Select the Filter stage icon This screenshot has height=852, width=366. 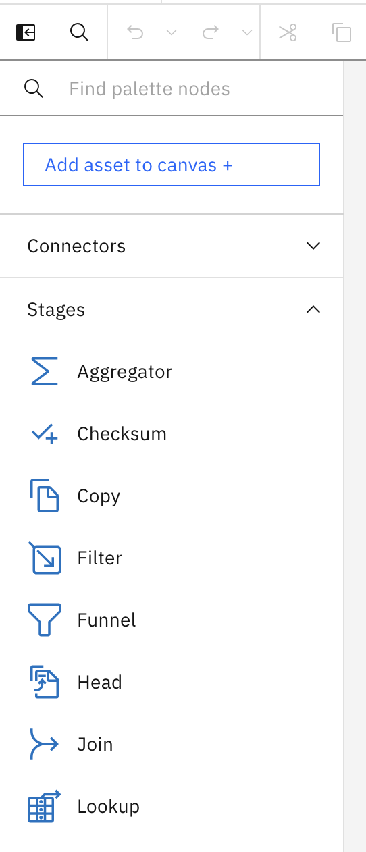[45, 558]
